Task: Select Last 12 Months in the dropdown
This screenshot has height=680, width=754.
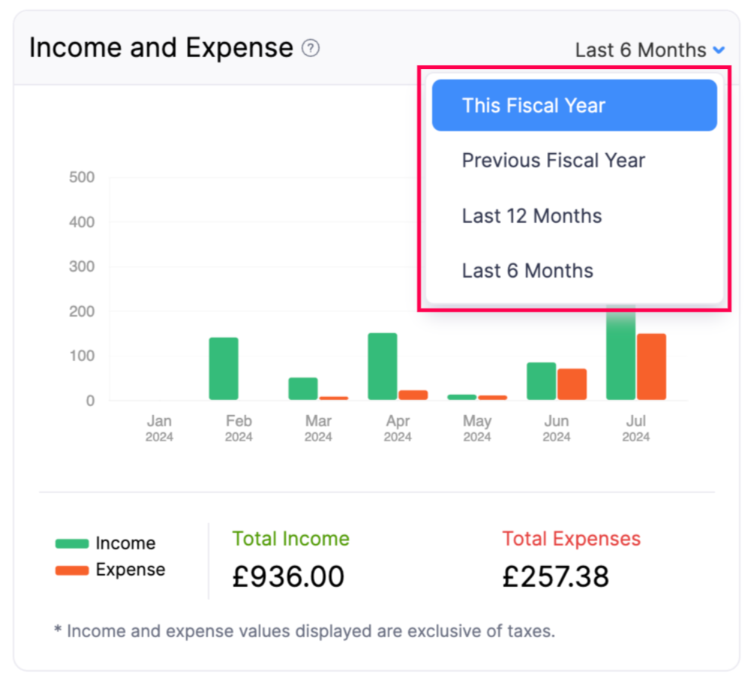Action: 531,215
